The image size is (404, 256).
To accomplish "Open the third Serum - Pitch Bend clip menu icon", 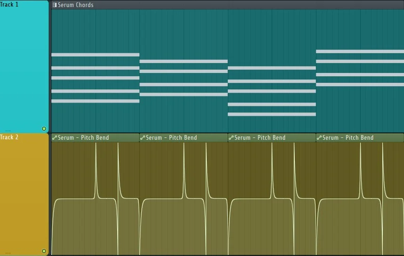I will [x=231, y=138].
